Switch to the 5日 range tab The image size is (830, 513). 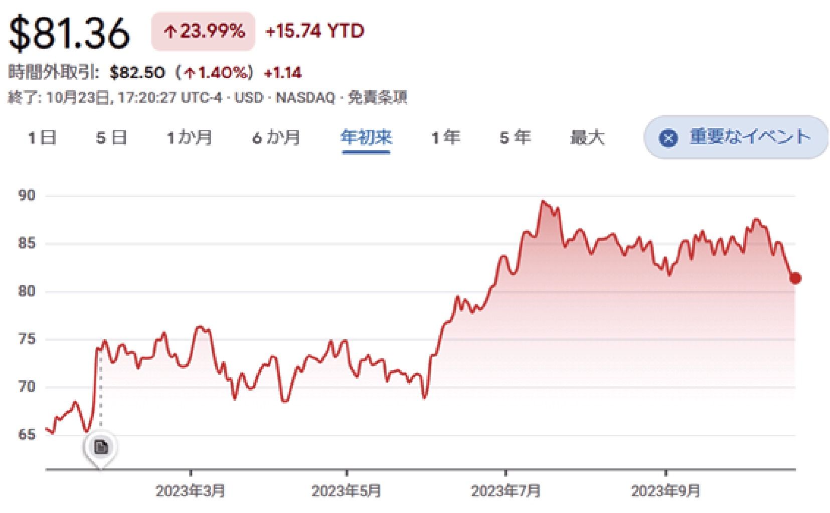tap(111, 137)
